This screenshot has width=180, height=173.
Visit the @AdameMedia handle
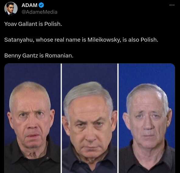click(x=40, y=12)
